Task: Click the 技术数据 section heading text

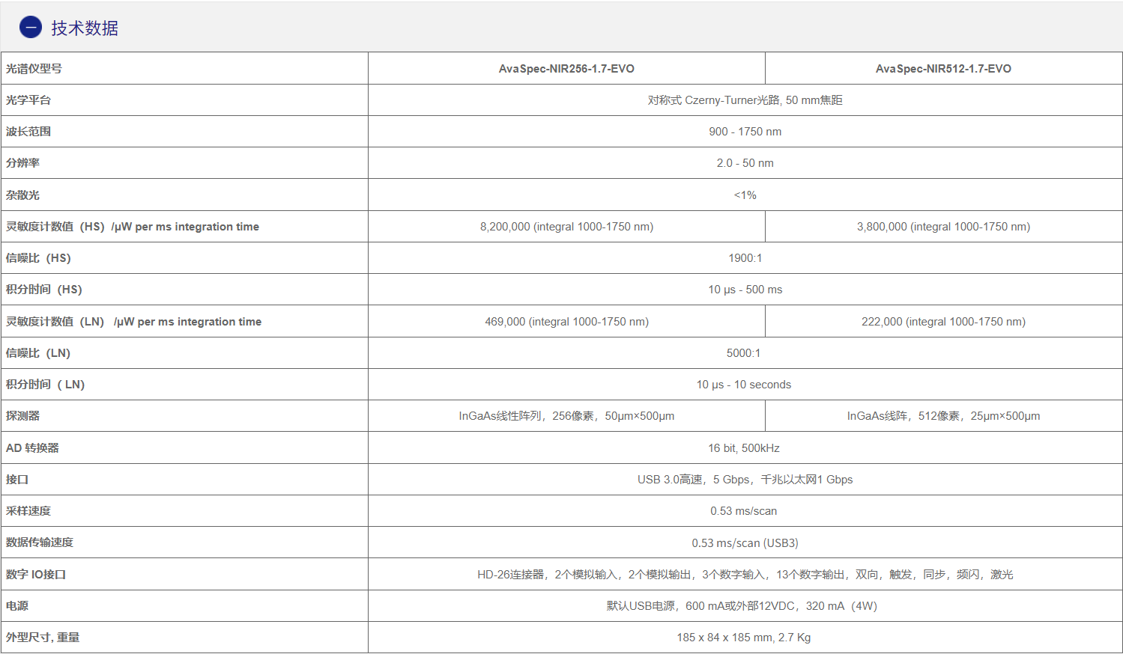Action: 85,28
